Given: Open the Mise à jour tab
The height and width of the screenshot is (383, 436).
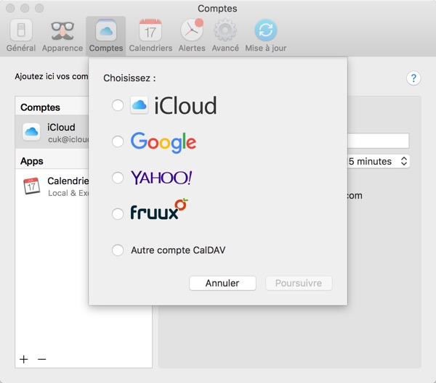Looking at the screenshot, I should pyautogui.click(x=265, y=36).
